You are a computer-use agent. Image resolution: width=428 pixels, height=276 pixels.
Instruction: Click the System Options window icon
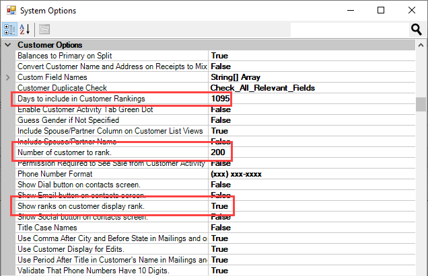click(10, 10)
